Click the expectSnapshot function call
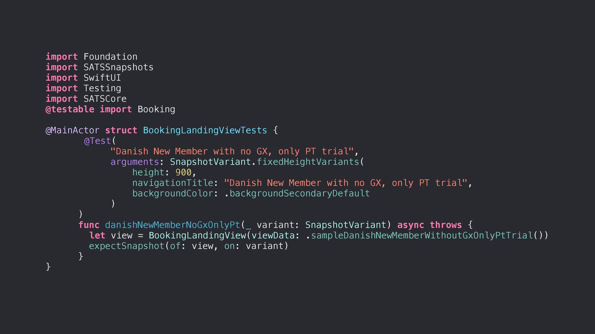The height and width of the screenshot is (334, 595). coord(126,246)
